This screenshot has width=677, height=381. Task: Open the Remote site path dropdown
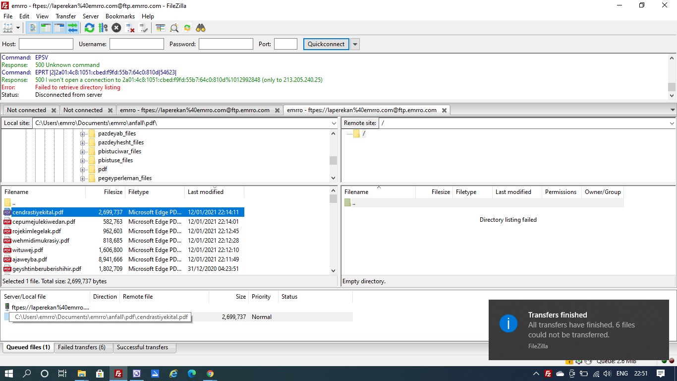(672, 123)
